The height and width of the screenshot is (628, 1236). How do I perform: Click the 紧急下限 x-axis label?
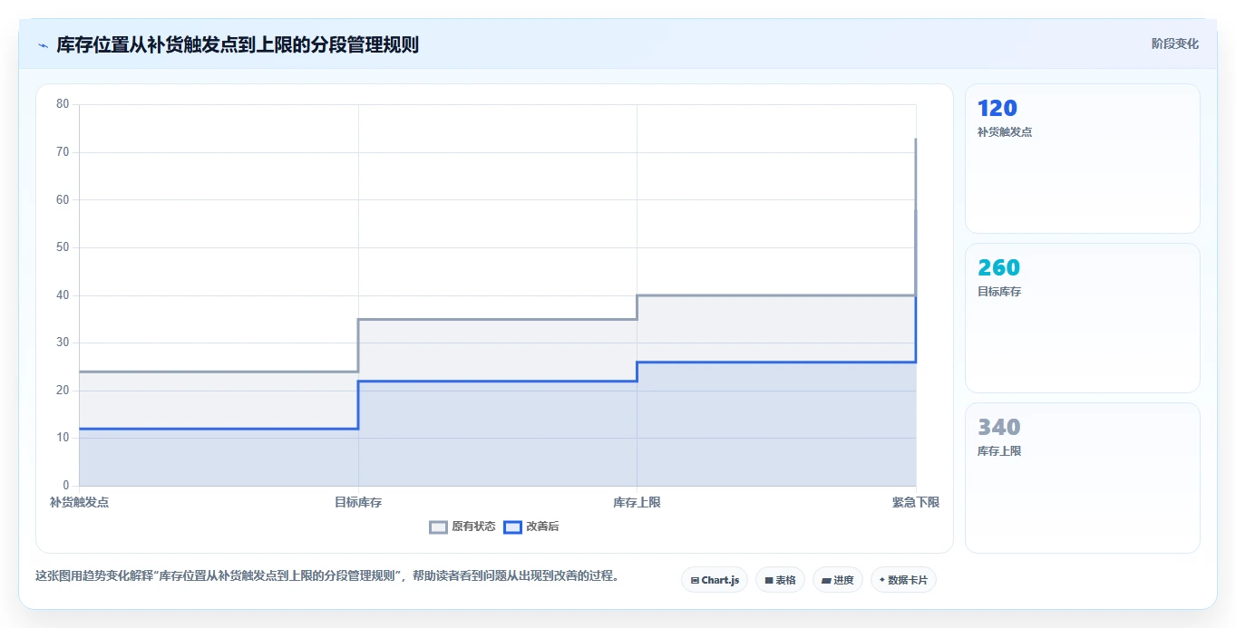click(916, 502)
